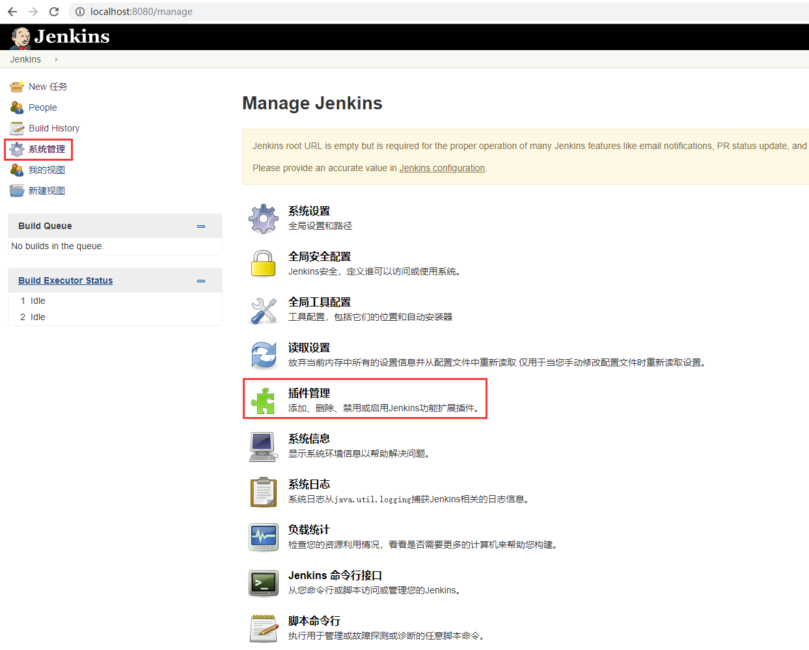Open the 系统管理 sidebar link

click(x=47, y=149)
